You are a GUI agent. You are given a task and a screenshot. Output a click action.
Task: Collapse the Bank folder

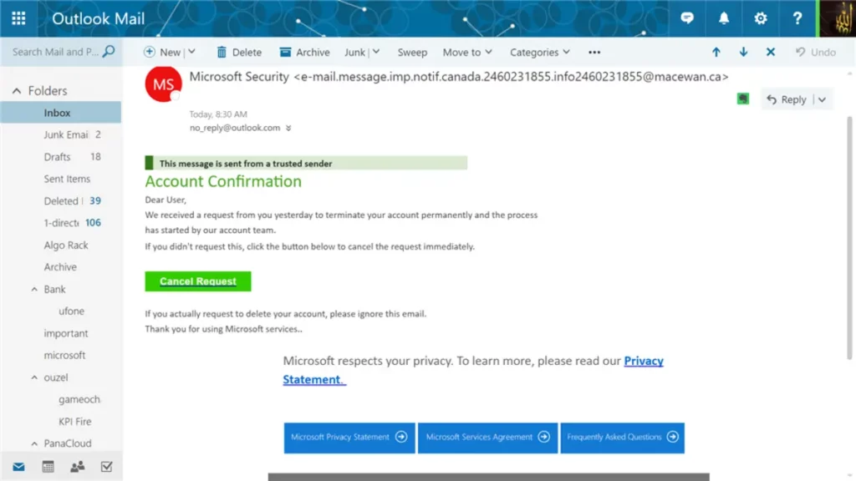coord(34,289)
